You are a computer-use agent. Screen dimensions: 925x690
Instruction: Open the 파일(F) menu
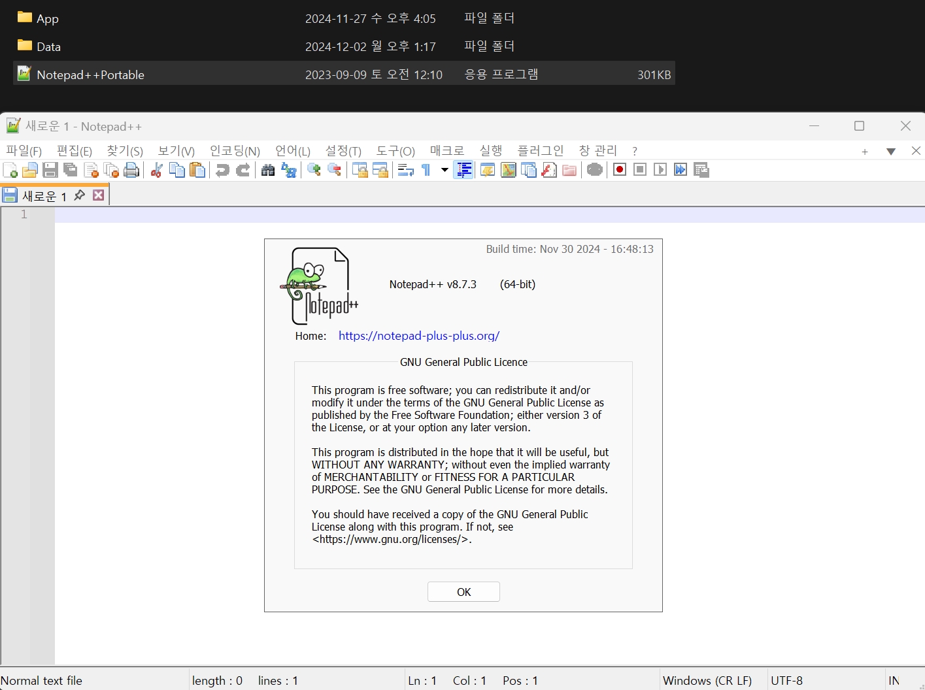point(24,151)
